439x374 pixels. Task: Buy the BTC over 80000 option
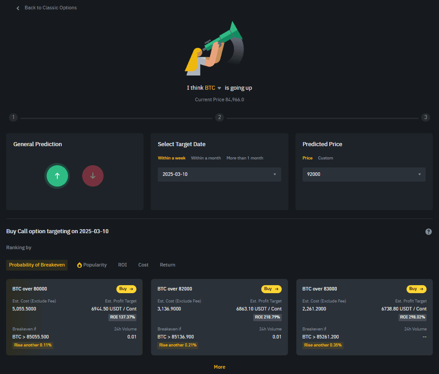click(x=126, y=289)
